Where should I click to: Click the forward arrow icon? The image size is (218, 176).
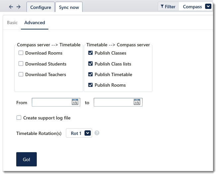19,7
